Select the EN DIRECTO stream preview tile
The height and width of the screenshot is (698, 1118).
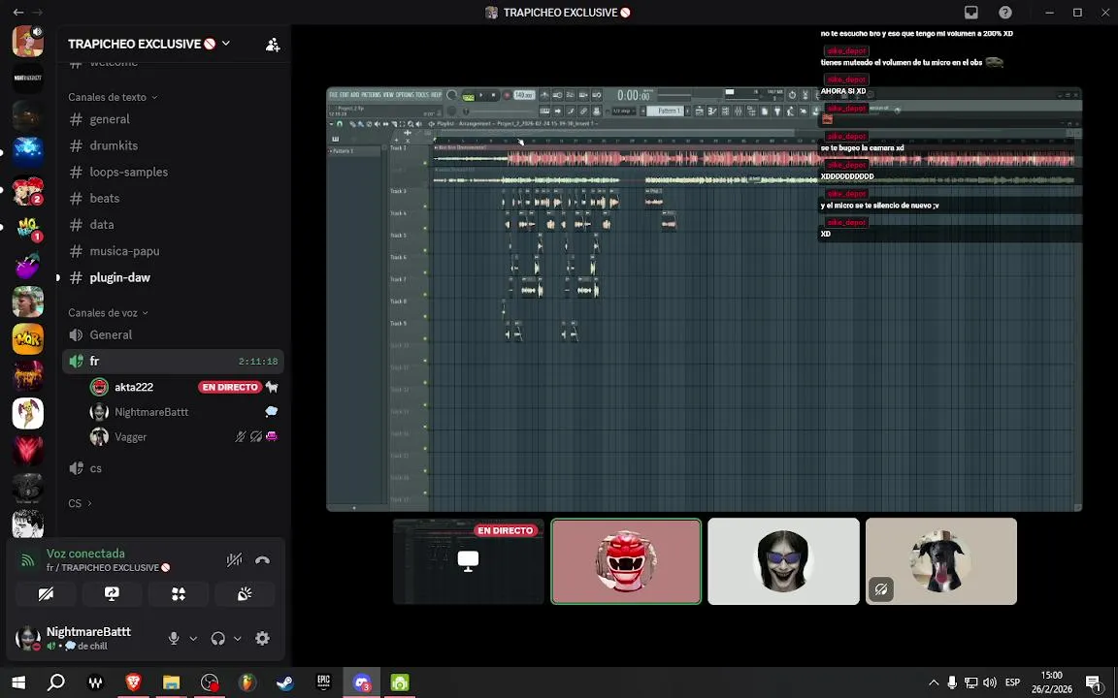(469, 561)
